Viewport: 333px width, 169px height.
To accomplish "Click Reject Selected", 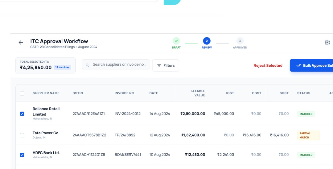I will (x=268, y=65).
